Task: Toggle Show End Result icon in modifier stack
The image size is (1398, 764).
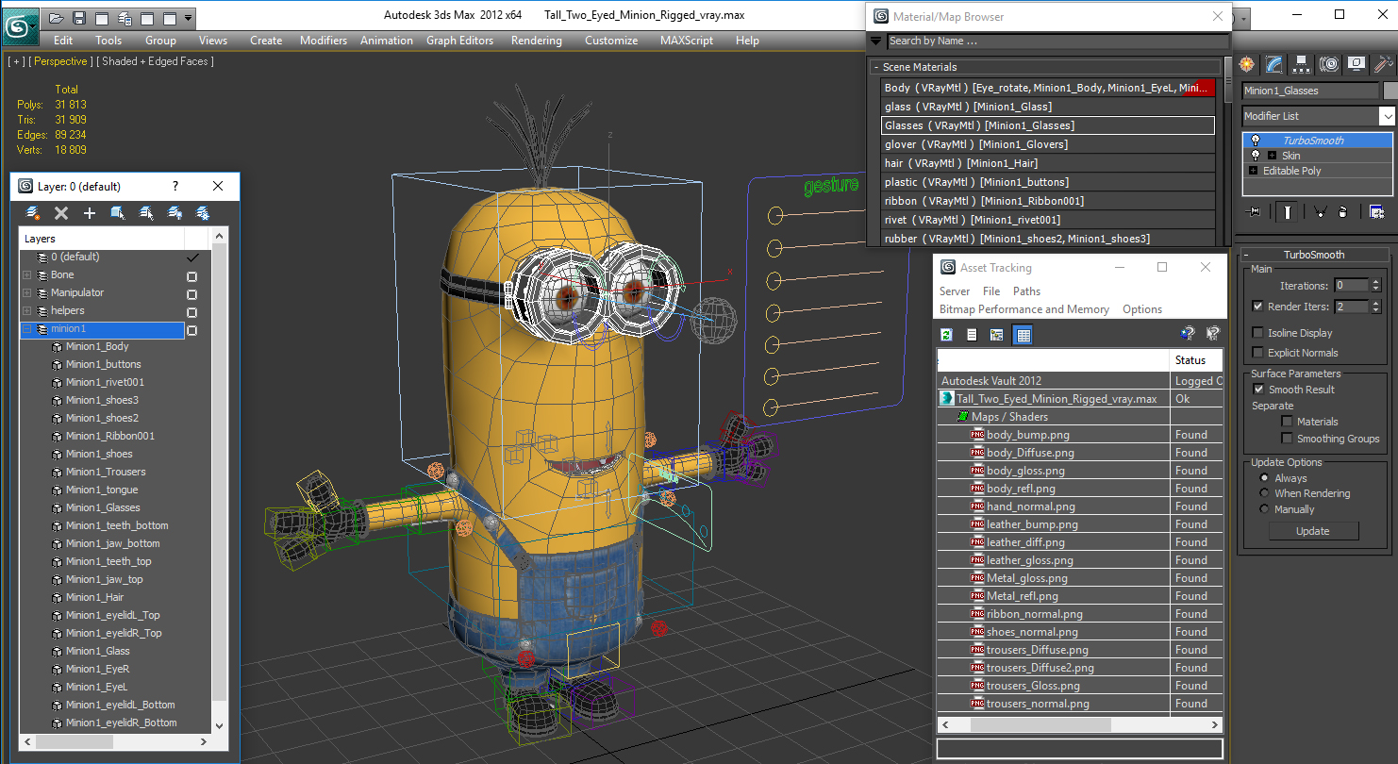Action: 1287,211
